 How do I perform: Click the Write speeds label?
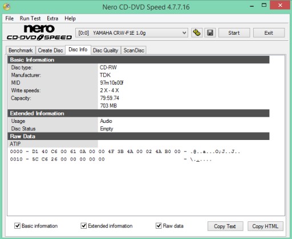(26, 90)
